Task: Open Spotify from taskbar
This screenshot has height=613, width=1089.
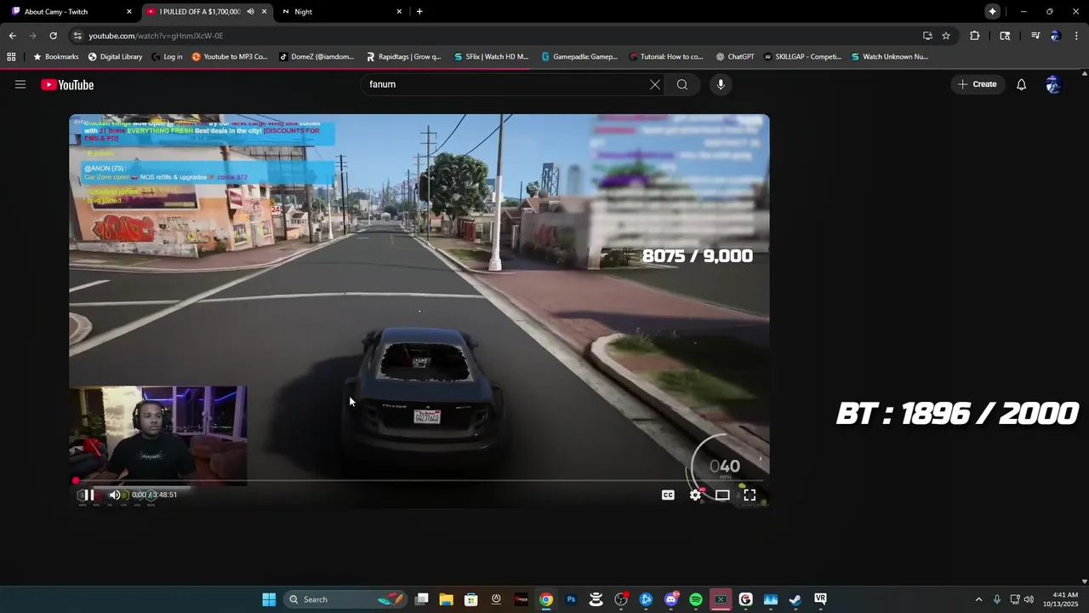Action: tap(696, 599)
